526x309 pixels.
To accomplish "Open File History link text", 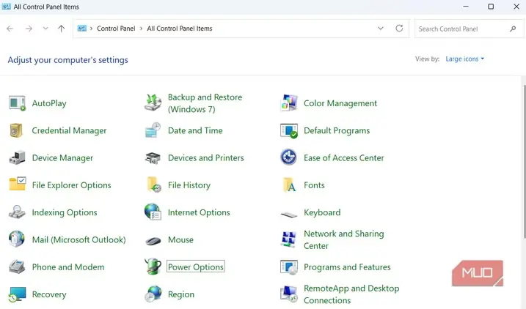I will [x=189, y=185].
